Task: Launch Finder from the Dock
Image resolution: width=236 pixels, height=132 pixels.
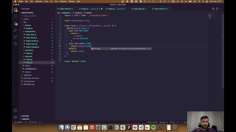Action: click(x=61, y=127)
